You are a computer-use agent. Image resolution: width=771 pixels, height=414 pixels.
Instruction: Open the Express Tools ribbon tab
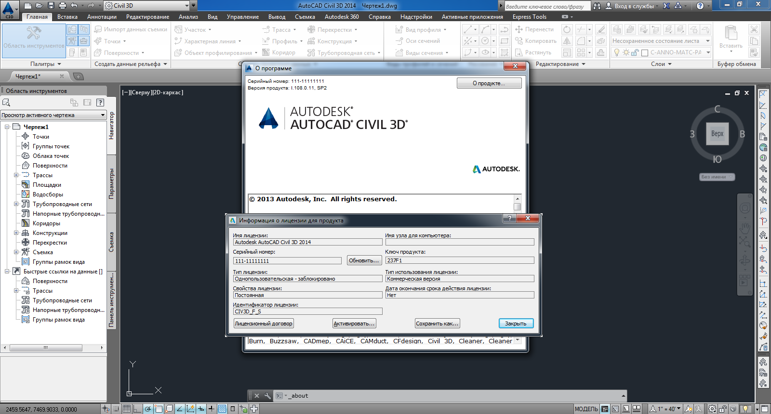click(x=530, y=17)
